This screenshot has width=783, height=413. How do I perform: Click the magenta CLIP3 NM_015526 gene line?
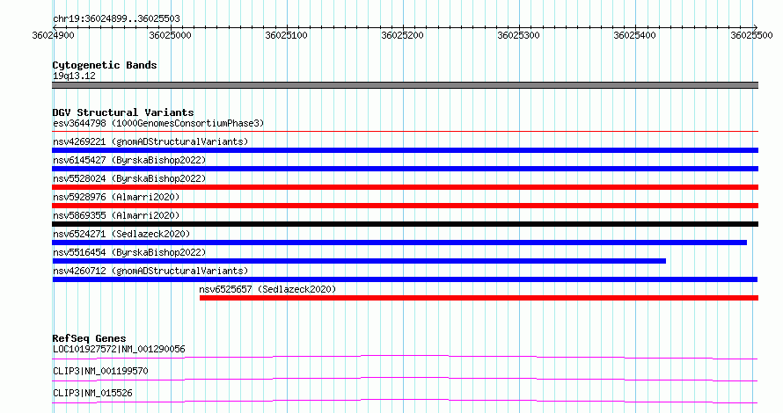[405, 401]
